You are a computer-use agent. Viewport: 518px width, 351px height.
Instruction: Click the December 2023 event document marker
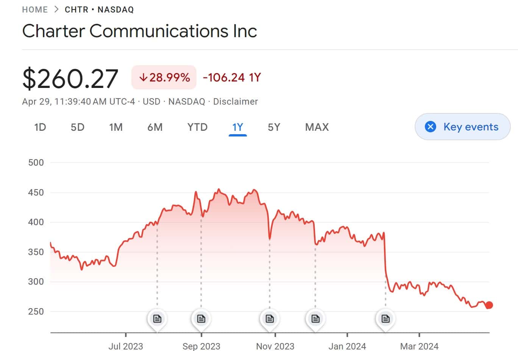coord(315,318)
